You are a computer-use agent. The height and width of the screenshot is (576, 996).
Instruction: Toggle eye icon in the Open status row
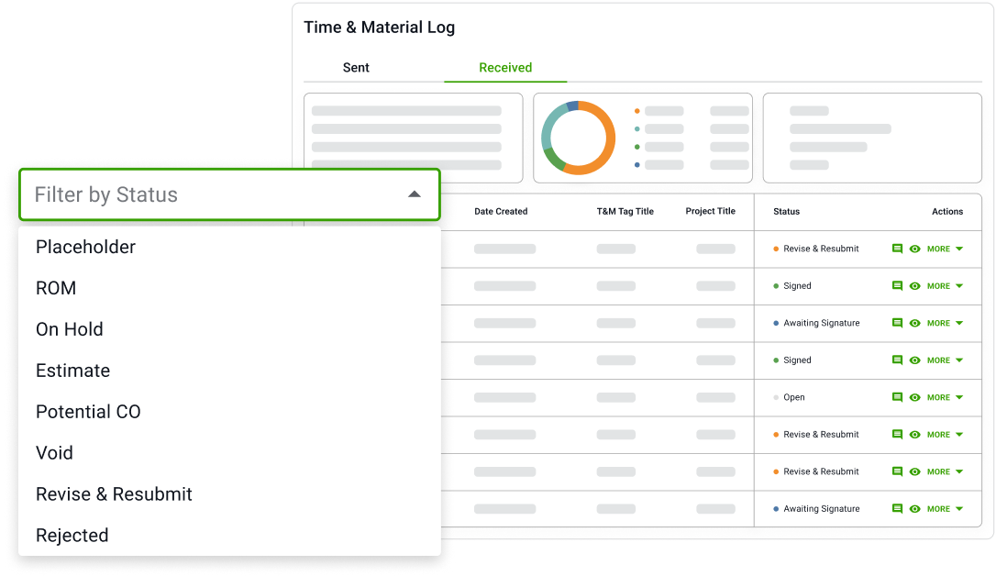(914, 397)
